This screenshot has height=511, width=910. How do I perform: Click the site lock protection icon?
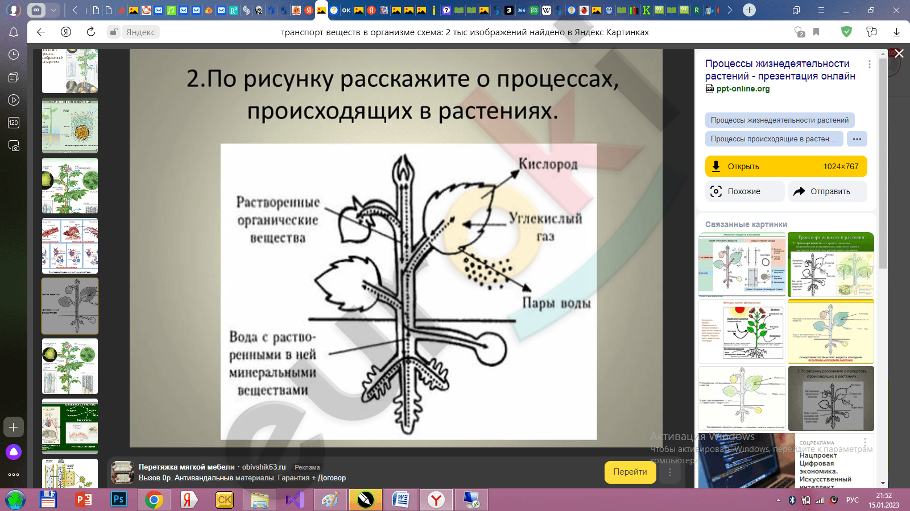114,32
